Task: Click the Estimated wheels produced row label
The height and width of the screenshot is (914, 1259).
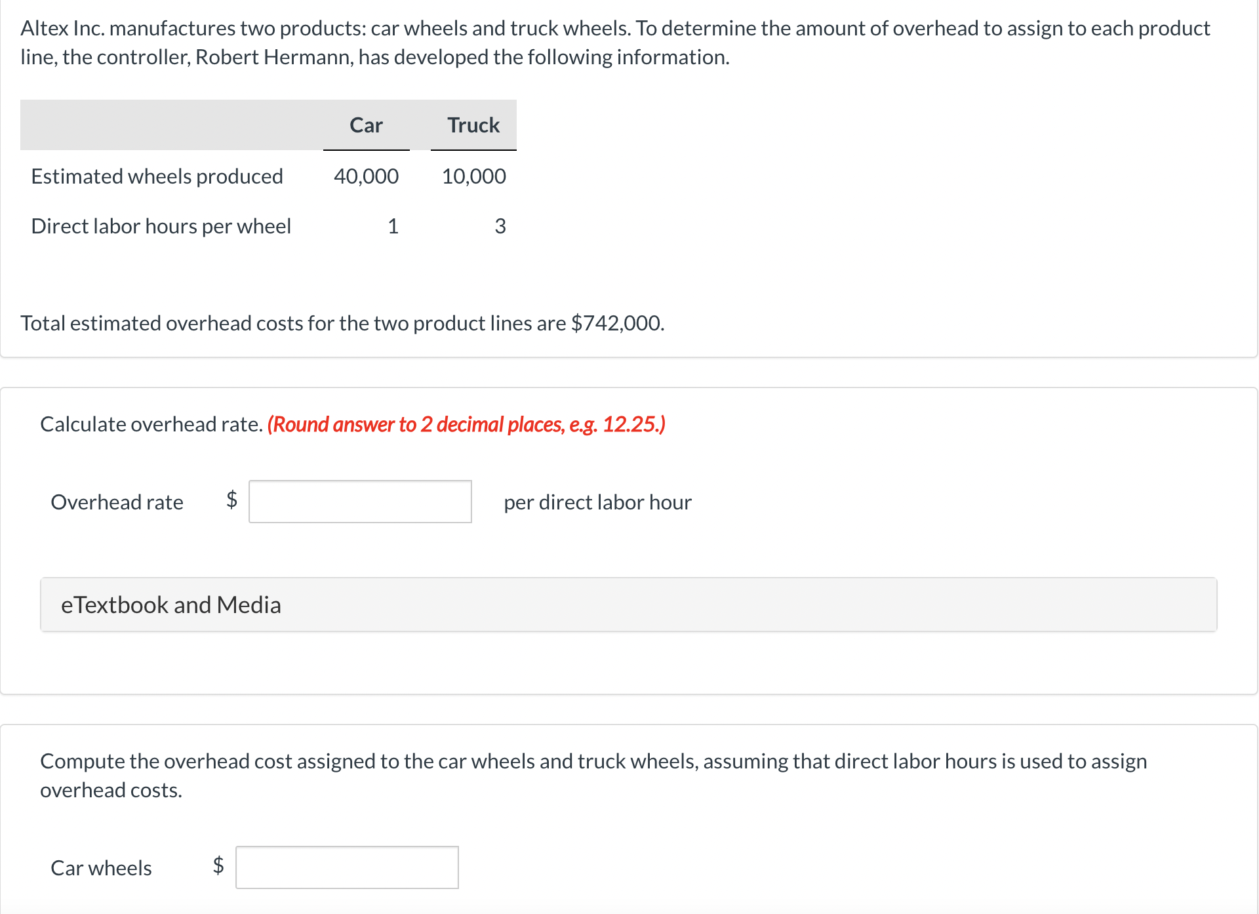Action: point(157,176)
